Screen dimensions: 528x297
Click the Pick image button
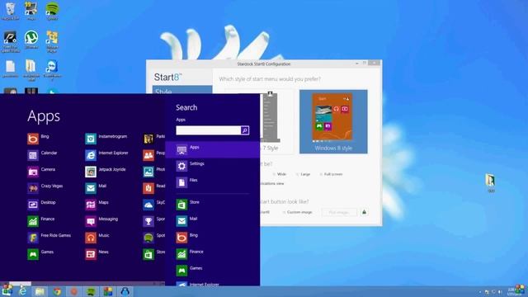tap(339, 212)
